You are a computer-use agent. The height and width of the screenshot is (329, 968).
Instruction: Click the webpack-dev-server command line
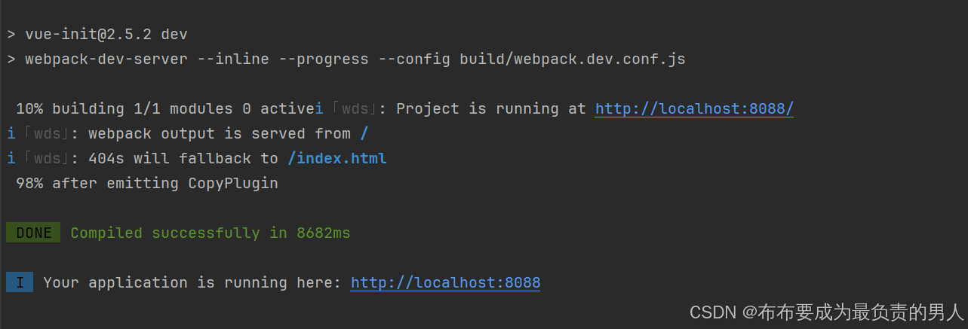pyautogui.click(x=346, y=59)
